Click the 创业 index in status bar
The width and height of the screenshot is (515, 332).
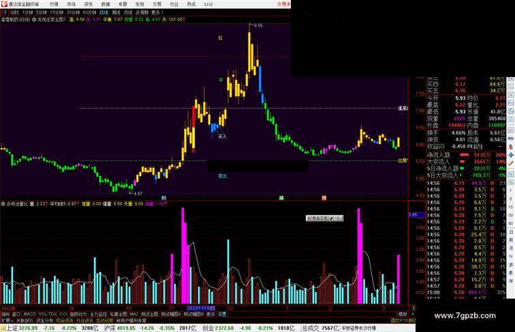click(208, 328)
